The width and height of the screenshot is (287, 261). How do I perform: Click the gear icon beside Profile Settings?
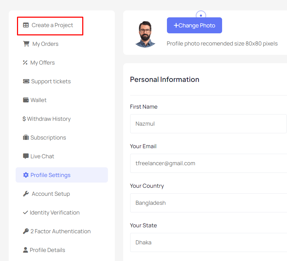[x=26, y=175]
